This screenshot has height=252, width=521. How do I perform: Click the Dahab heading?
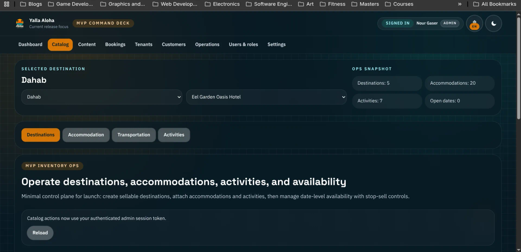[x=34, y=80]
